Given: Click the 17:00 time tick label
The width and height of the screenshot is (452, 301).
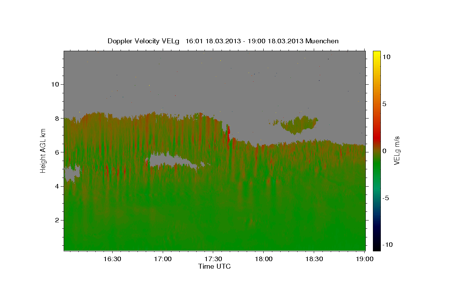Looking at the screenshot, I should point(163,259).
